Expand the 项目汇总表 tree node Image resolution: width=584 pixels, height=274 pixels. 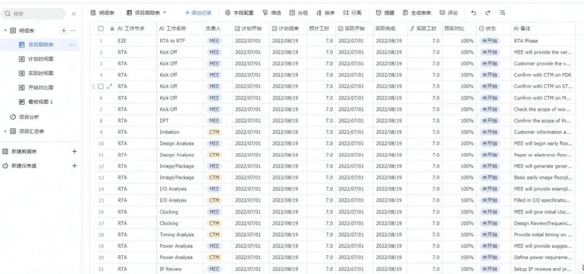5,131
